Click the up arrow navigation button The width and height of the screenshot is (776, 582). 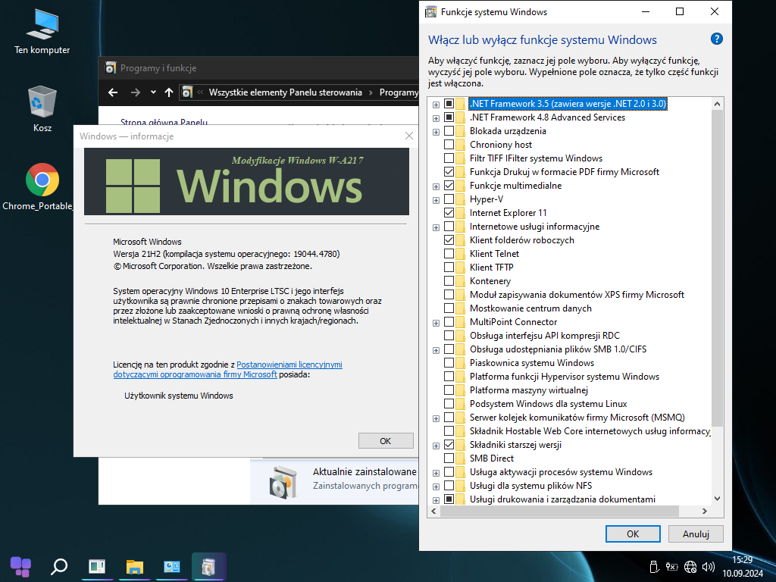pos(169,92)
